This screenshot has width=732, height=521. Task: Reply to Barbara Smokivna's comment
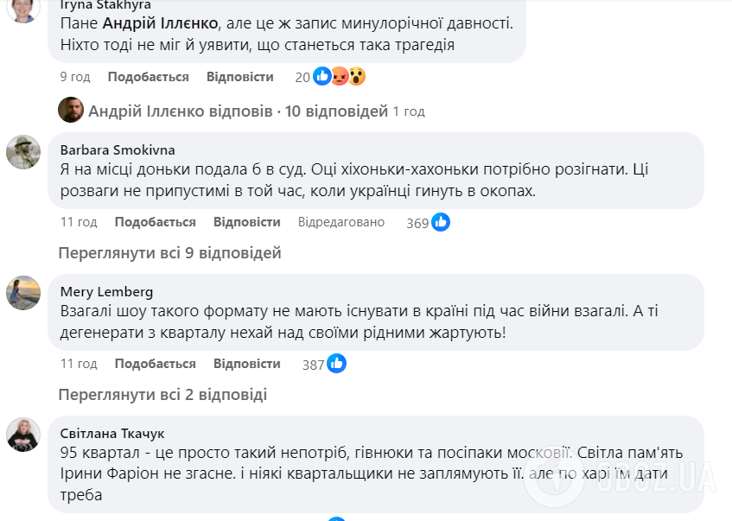[246, 222]
